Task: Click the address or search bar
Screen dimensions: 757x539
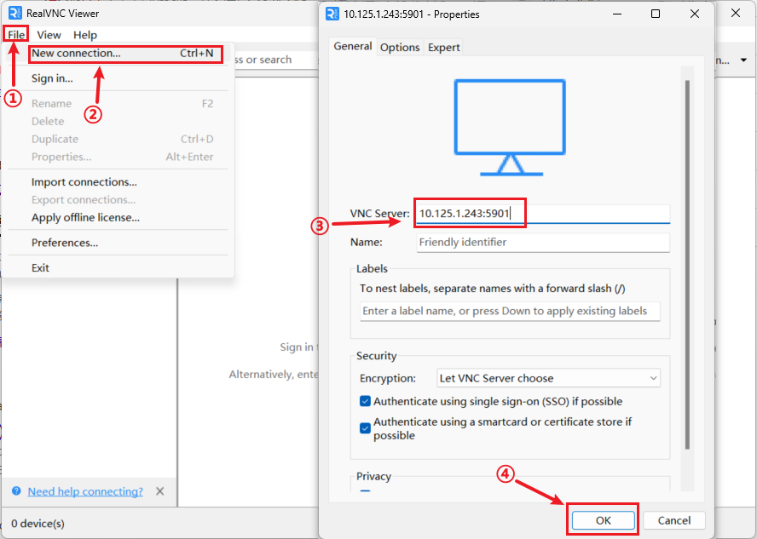Action: pyautogui.click(x=276, y=60)
